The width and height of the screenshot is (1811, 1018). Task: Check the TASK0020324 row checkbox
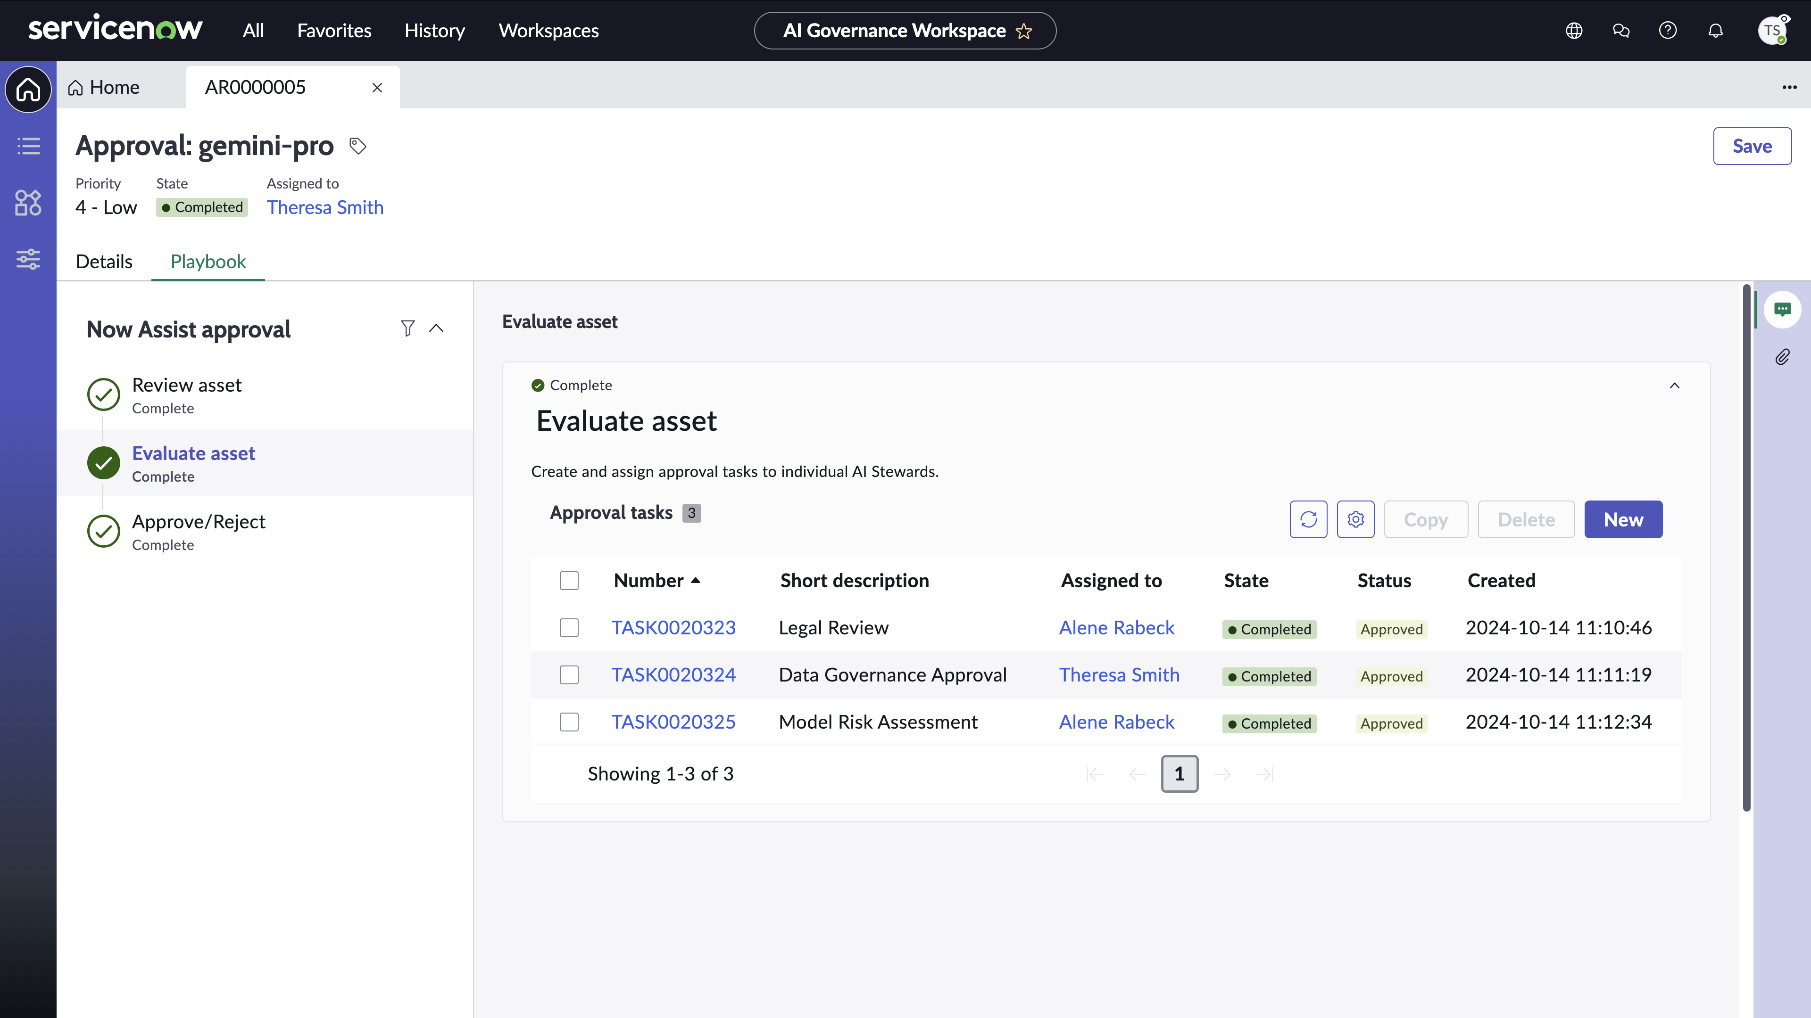pos(569,674)
